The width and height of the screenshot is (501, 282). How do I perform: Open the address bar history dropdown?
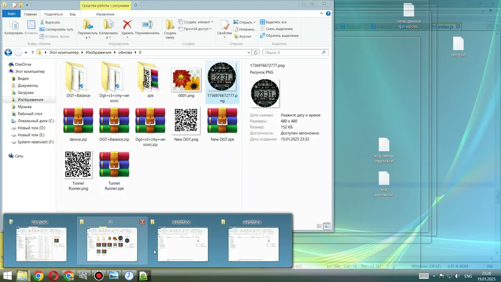coord(249,52)
